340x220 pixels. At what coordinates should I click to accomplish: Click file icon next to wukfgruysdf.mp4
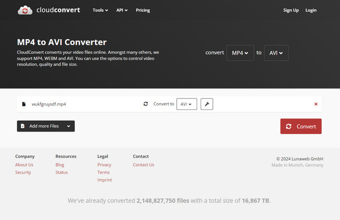pos(24,104)
